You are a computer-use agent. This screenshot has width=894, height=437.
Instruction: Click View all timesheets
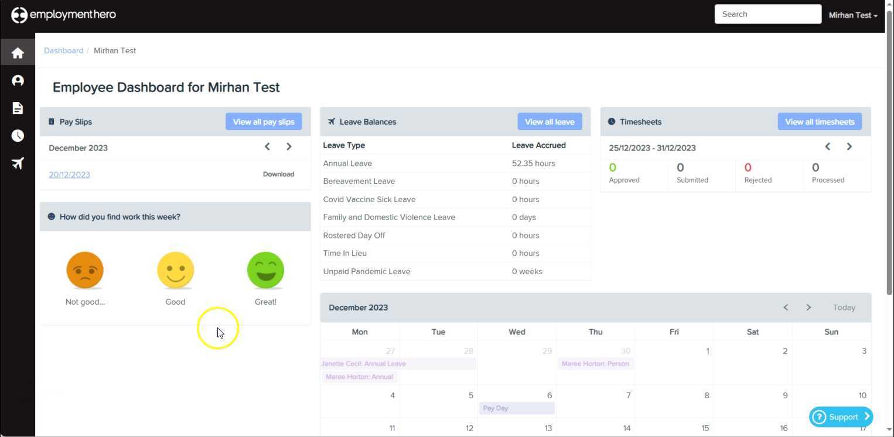click(819, 121)
